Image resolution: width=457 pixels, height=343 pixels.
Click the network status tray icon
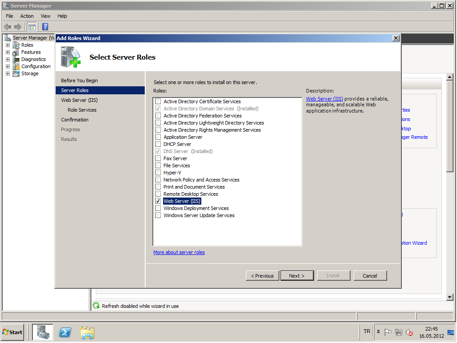(x=398, y=332)
